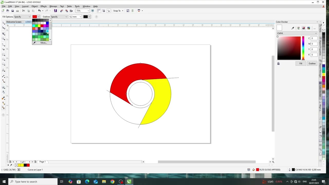
Task: Select the Pick tool in toolbox
Action: click(x=3, y=23)
